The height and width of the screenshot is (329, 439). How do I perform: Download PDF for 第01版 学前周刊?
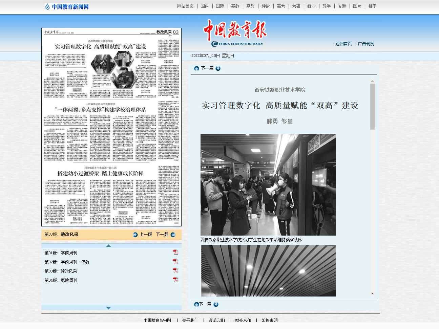[x=175, y=253]
